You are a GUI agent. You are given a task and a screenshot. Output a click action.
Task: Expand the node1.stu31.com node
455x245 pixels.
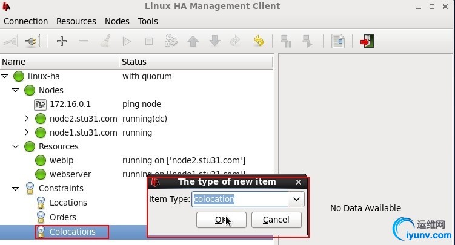point(26,132)
